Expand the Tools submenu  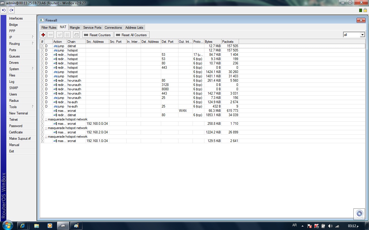pyautogui.click(x=22, y=107)
